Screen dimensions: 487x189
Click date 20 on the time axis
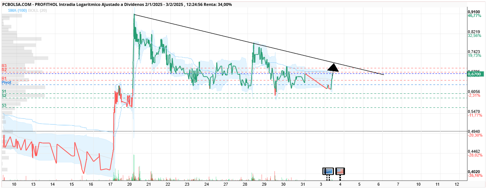(x=129, y=184)
